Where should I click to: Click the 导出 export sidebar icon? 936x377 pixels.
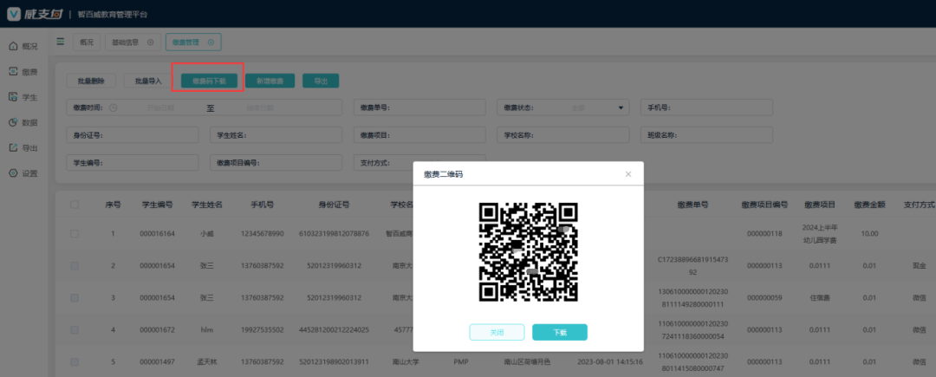(x=13, y=147)
